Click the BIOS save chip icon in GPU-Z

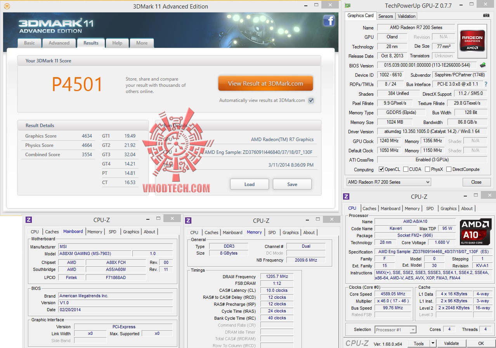(483, 65)
